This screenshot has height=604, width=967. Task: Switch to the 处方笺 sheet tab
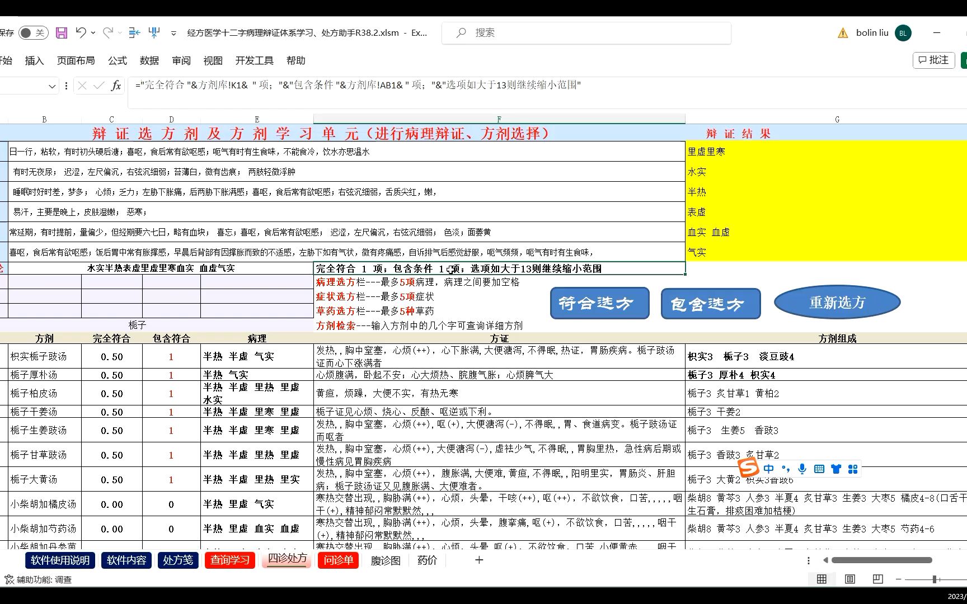tap(178, 560)
